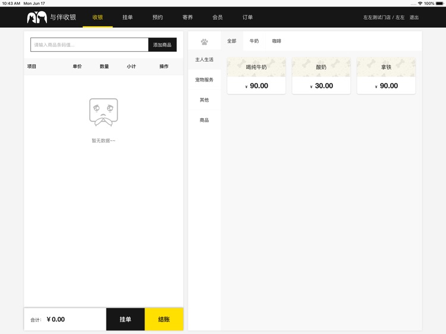Add the 酸奶 product card

pos(321,75)
